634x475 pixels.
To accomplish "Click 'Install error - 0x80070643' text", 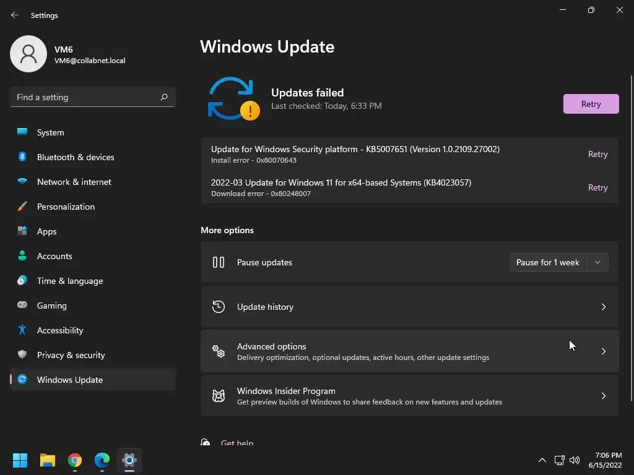I will [253, 160].
